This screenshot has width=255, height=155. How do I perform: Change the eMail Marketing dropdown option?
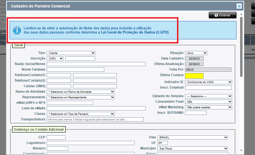point(208,107)
